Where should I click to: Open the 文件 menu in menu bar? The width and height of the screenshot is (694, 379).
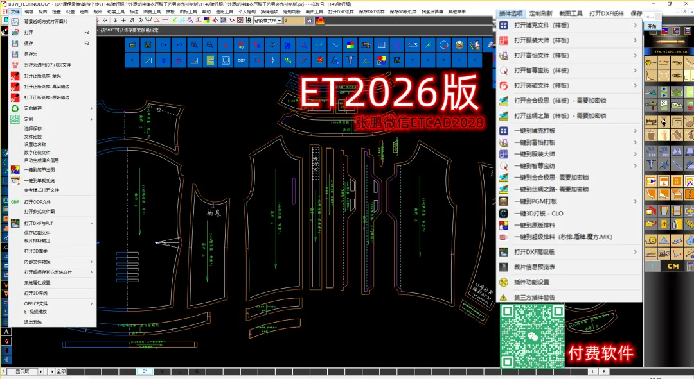[x=15, y=12]
